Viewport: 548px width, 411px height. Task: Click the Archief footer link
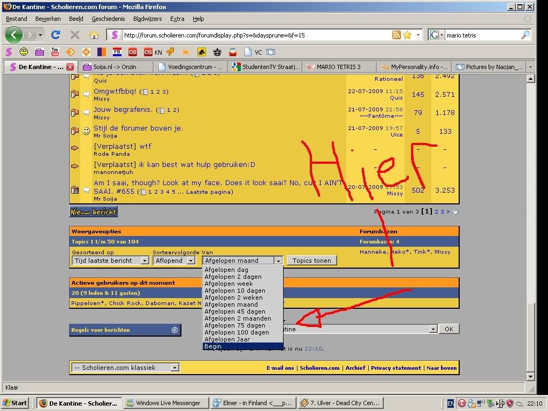point(355,368)
